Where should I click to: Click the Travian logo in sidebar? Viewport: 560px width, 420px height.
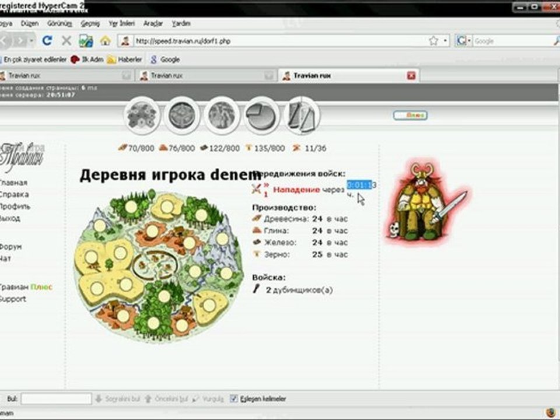pyautogui.click(x=22, y=156)
